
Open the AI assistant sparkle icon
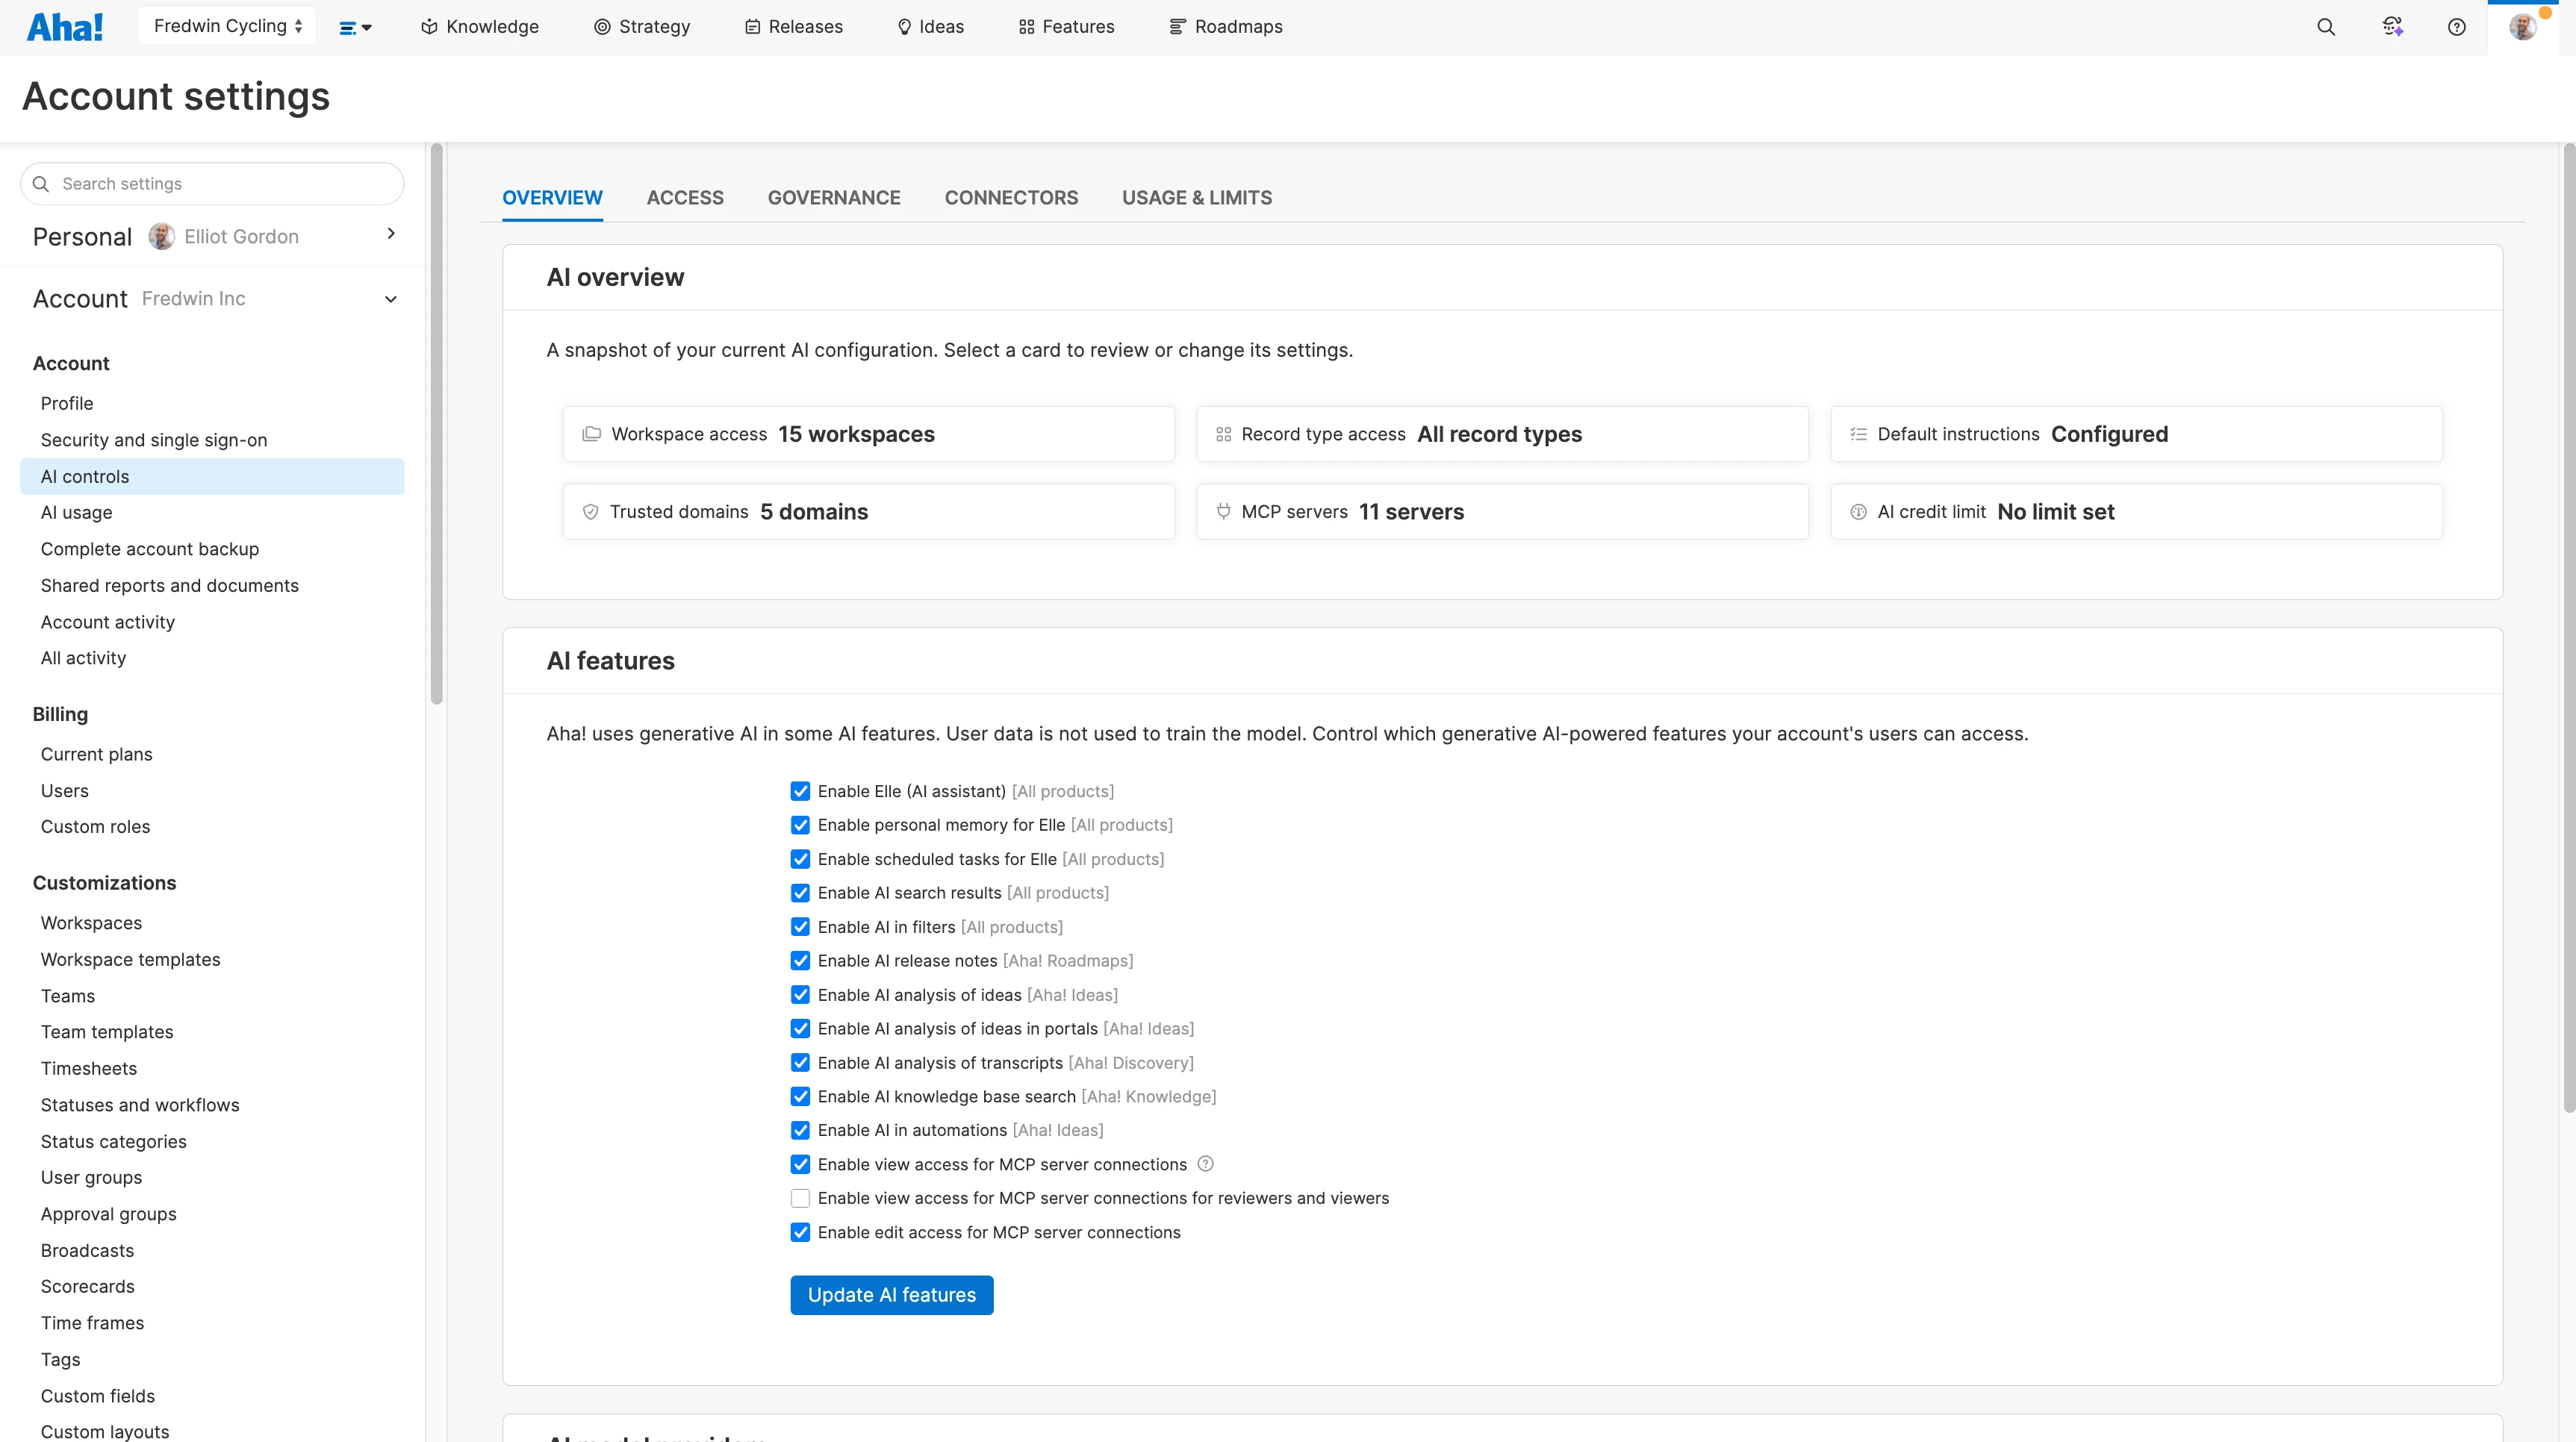coord(2392,27)
